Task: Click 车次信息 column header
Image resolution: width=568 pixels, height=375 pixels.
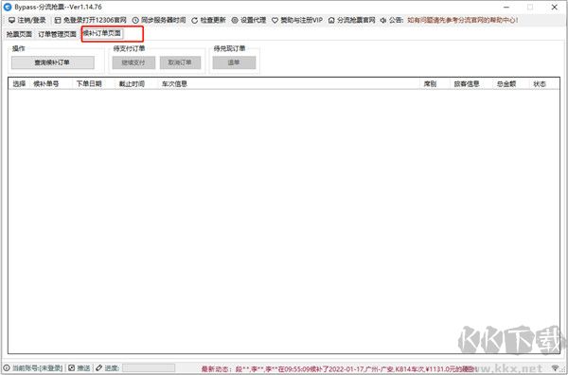Action: [x=174, y=83]
